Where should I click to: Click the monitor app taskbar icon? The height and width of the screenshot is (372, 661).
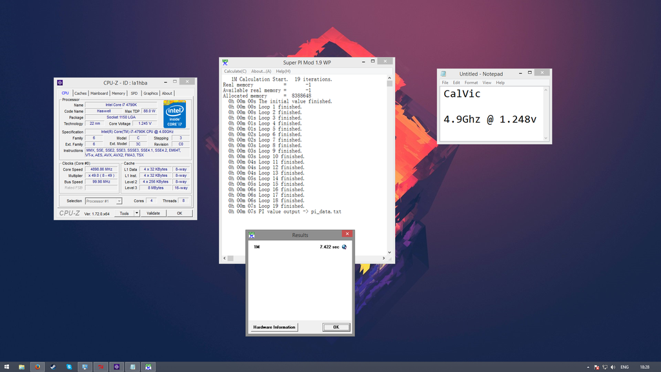pos(85,367)
